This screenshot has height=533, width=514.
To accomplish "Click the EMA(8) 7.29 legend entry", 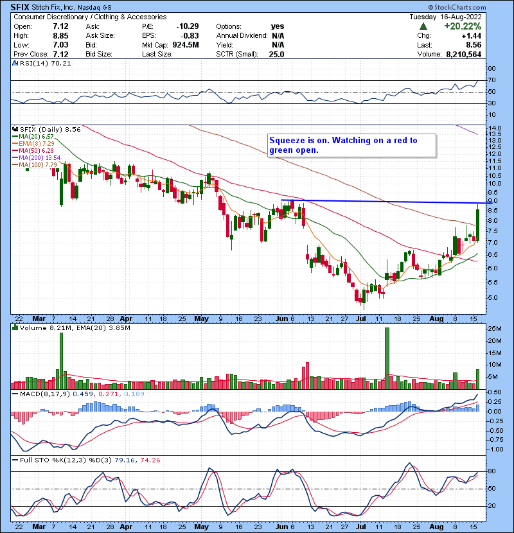I will click(33, 143).
